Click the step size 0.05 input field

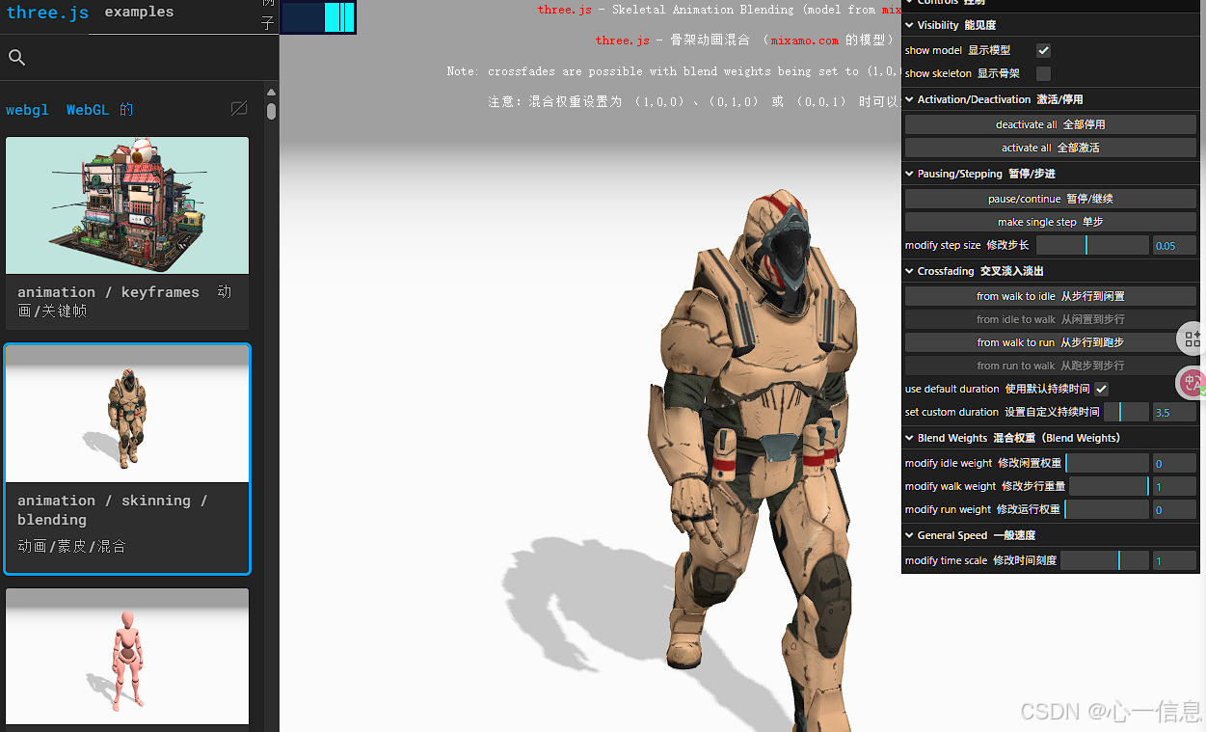[x=1174, y=245]
